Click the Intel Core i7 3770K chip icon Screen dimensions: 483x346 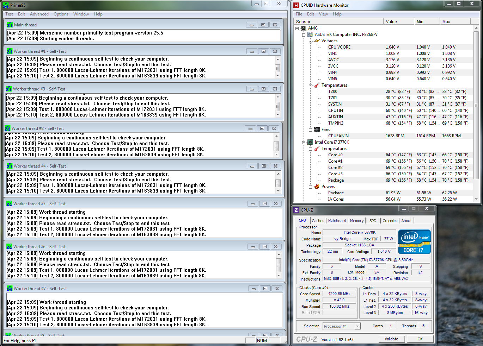tap(310, 142)
